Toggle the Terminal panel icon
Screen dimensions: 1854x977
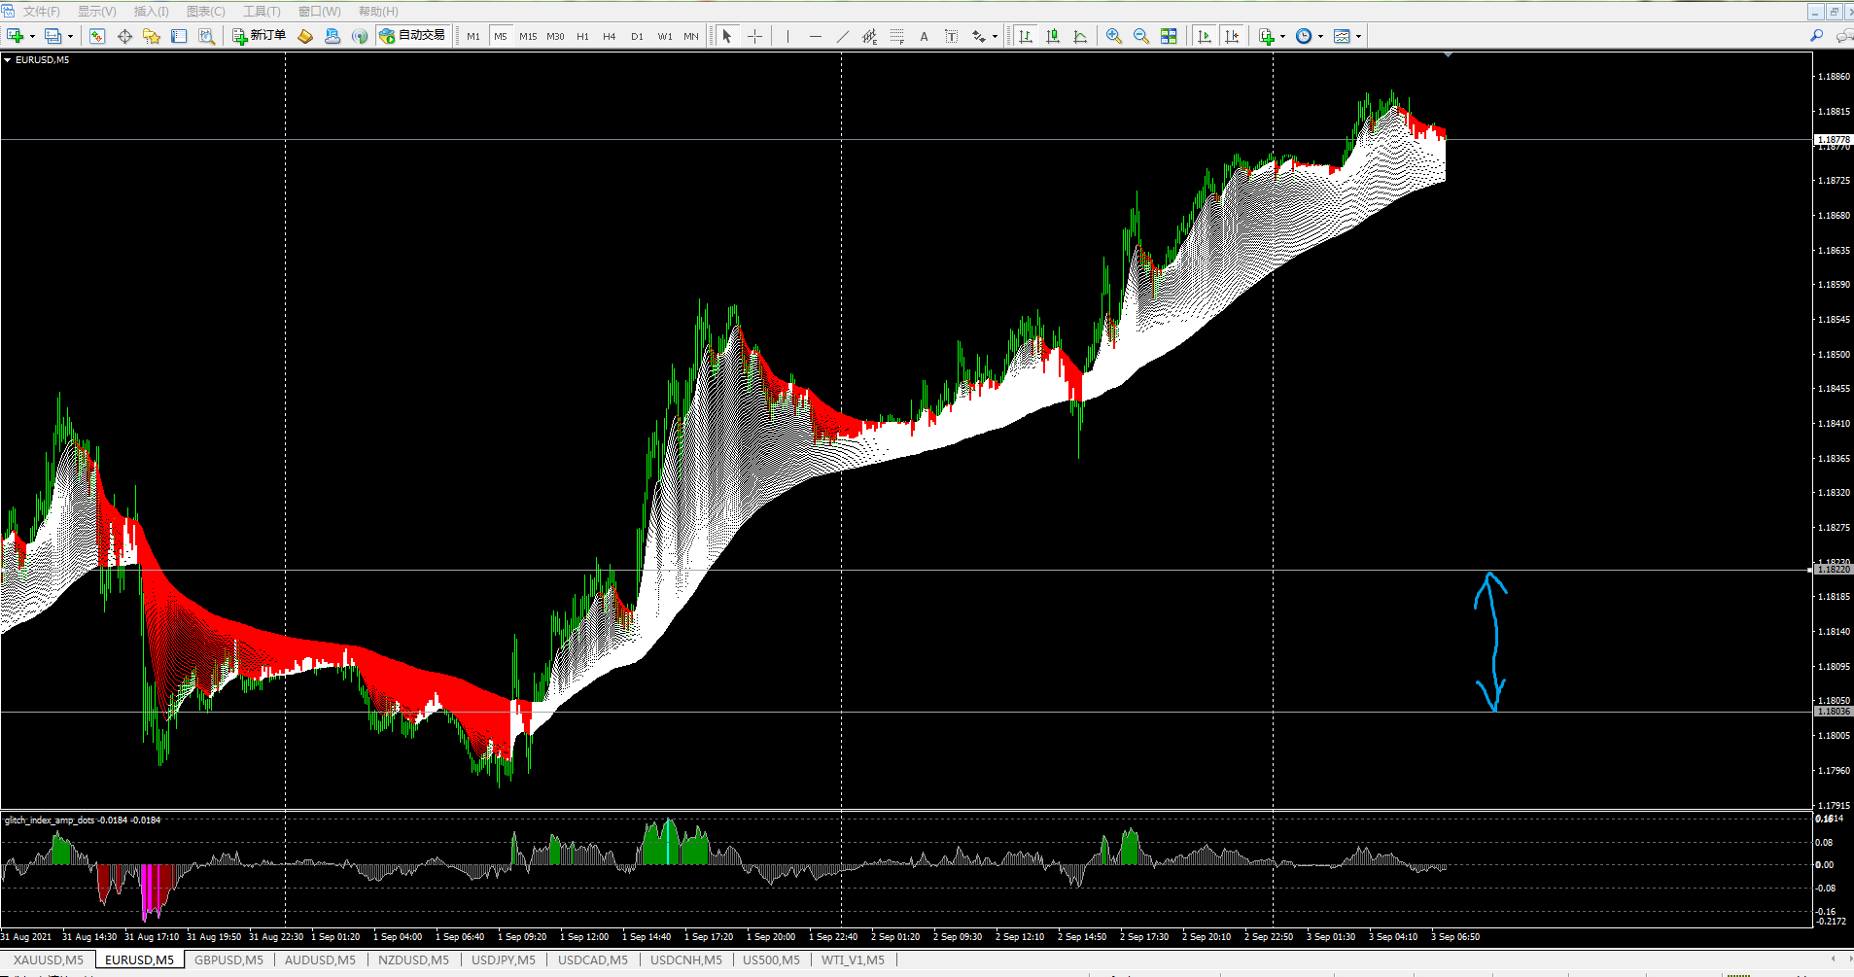coord(179,36)
